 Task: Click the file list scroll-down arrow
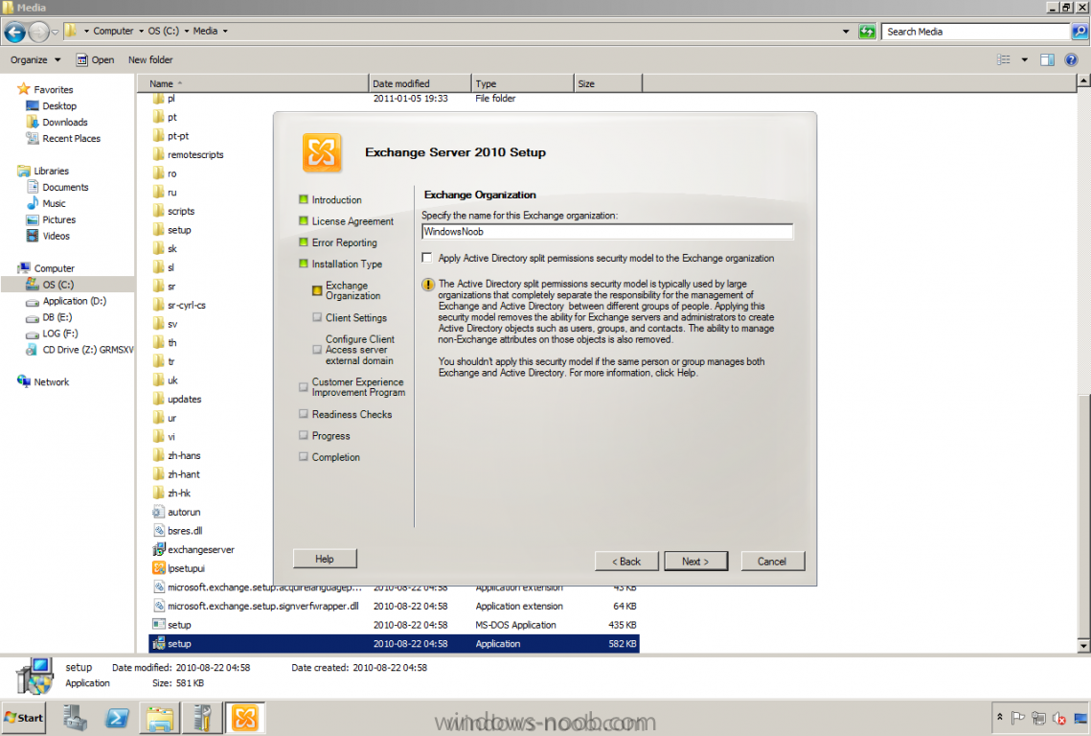[1083, 646]
